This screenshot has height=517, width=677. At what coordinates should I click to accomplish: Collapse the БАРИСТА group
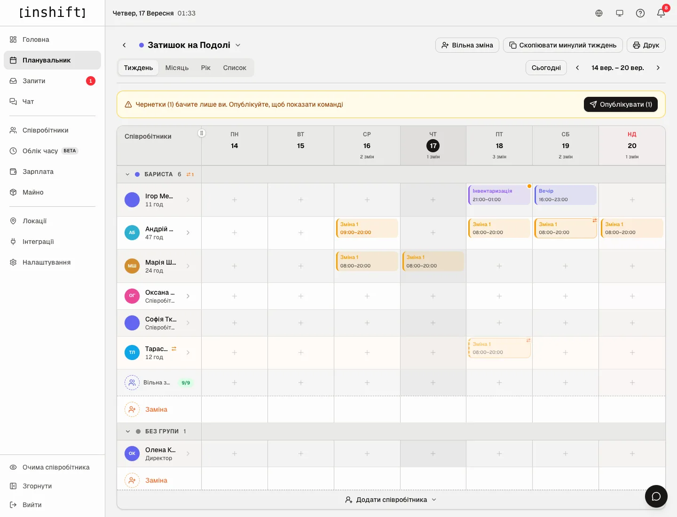click(127, 174)
